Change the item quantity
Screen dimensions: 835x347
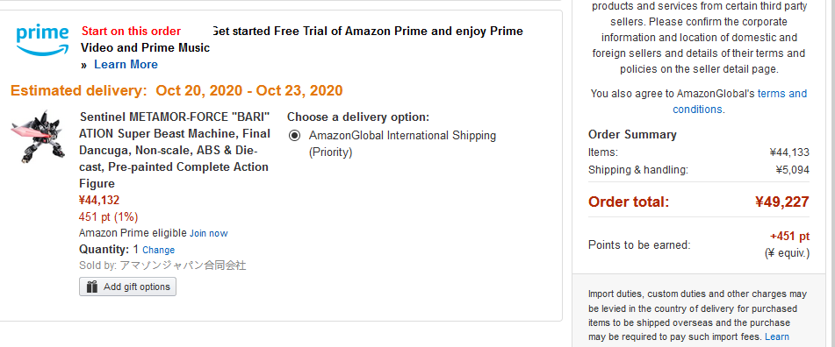pos(158,250)
